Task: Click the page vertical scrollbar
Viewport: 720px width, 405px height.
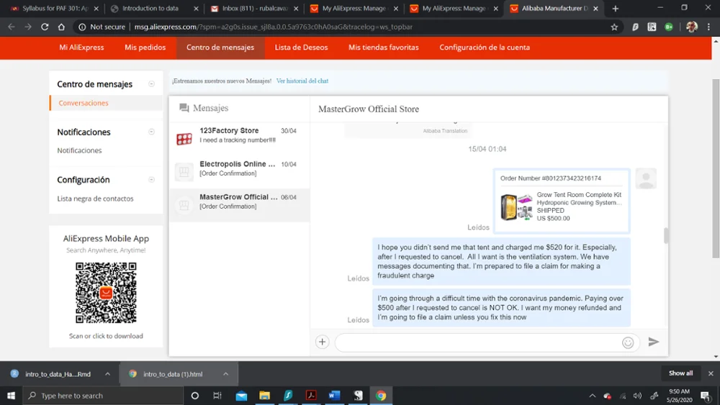Action: click(x=716, y=168)
